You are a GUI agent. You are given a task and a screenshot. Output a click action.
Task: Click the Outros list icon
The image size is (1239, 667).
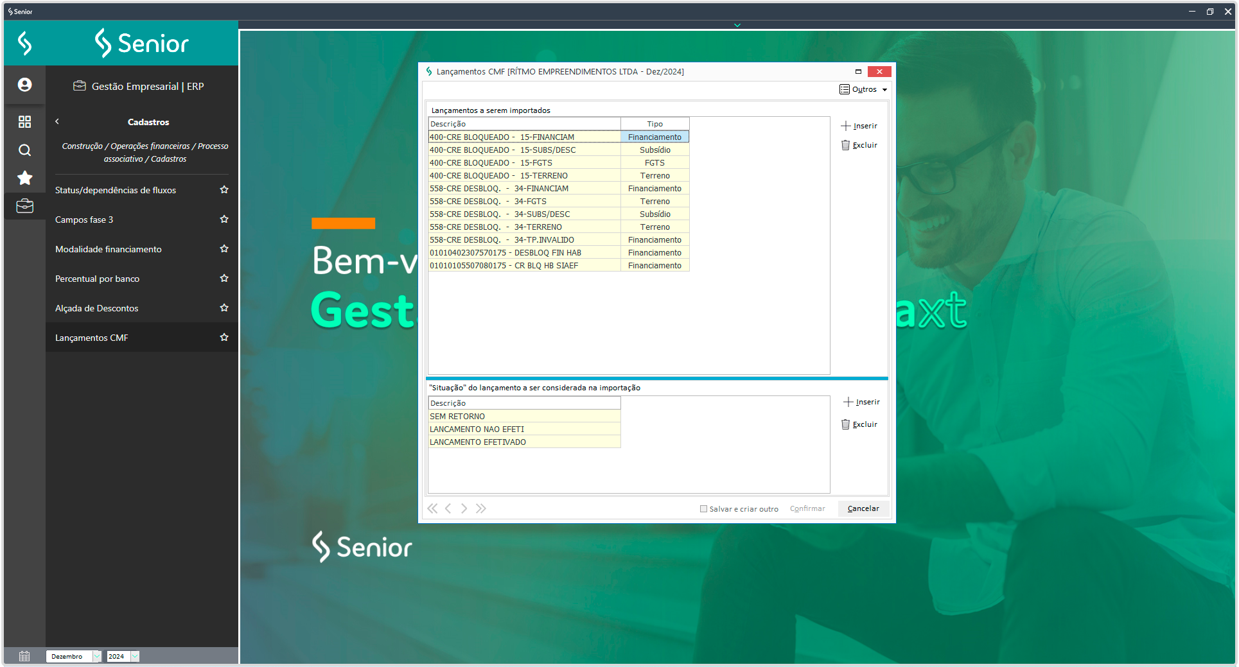pos(844,89)
